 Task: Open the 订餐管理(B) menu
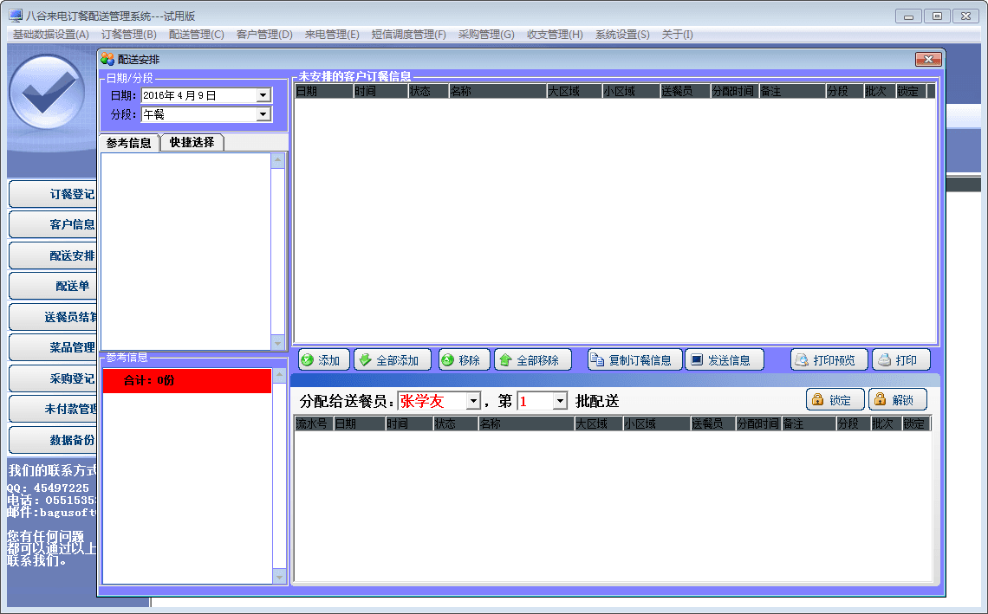point(128,35)
